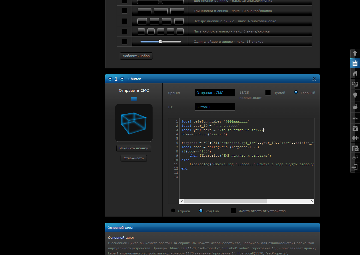This screenshot has width=360, height=255.
Task: Click code line HC2=Net.FHttp("sms.ru")
Action: point(204,134)
